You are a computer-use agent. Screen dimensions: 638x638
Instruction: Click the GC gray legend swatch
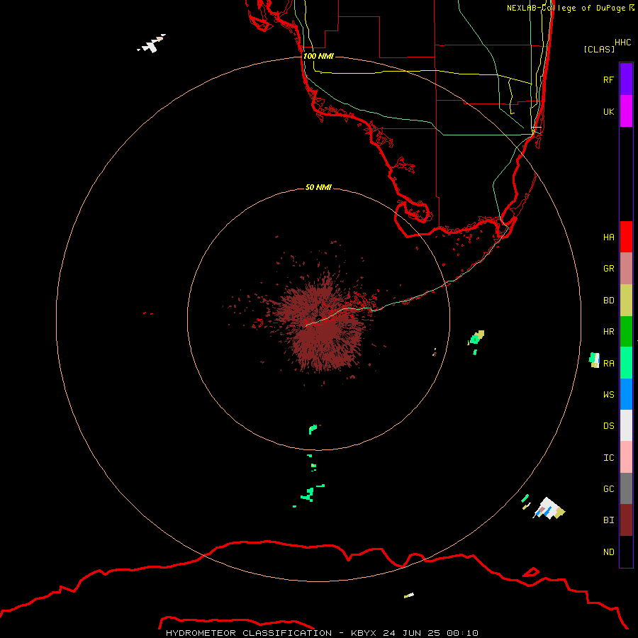click(x=626, y=488)
